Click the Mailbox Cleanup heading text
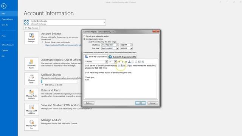The width and height of the screenshot is (242, 136). (x=51, y=75)
